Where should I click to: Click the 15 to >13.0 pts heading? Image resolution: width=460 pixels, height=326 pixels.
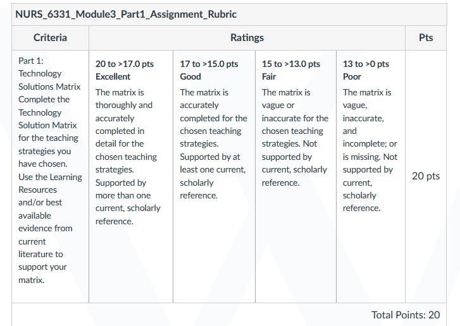[290, 64]
